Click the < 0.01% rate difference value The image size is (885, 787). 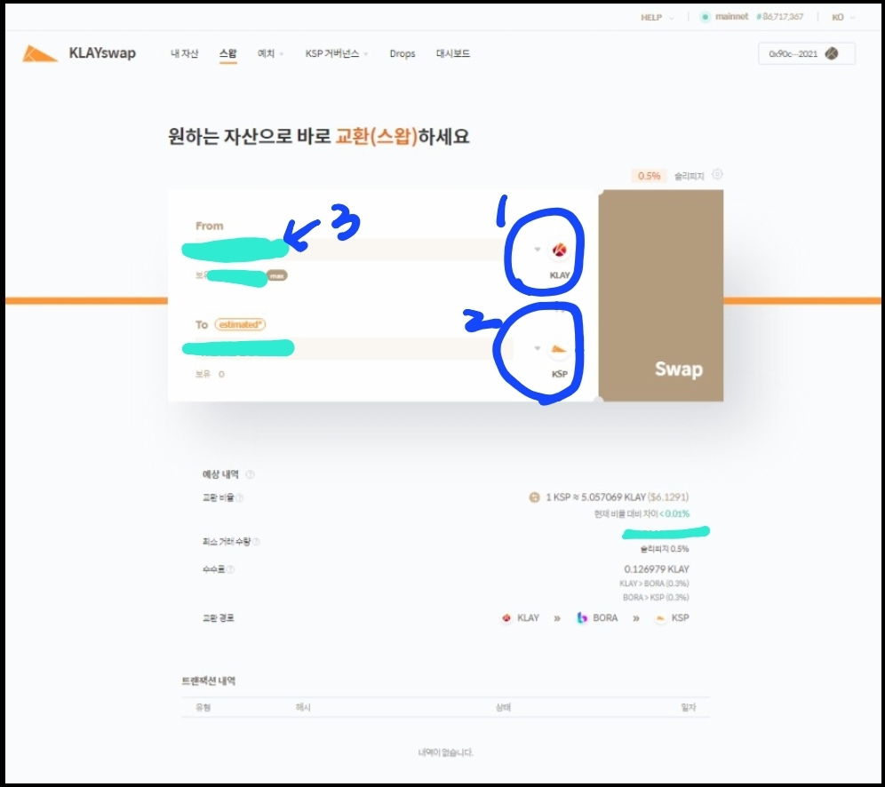674,514
